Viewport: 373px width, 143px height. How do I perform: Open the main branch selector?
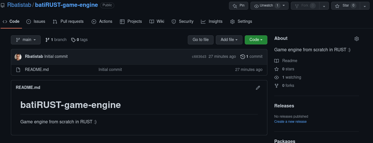(26, 40)
